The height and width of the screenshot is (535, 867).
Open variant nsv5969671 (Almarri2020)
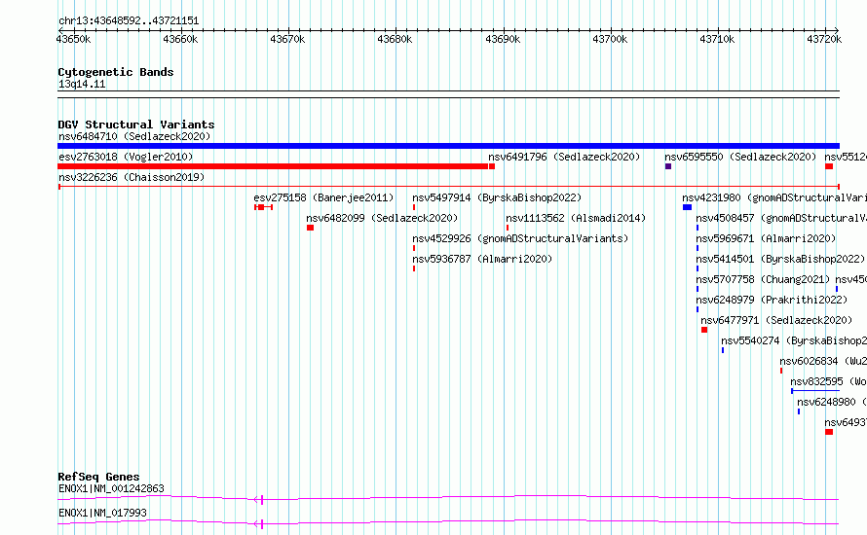tap(766, 238)
